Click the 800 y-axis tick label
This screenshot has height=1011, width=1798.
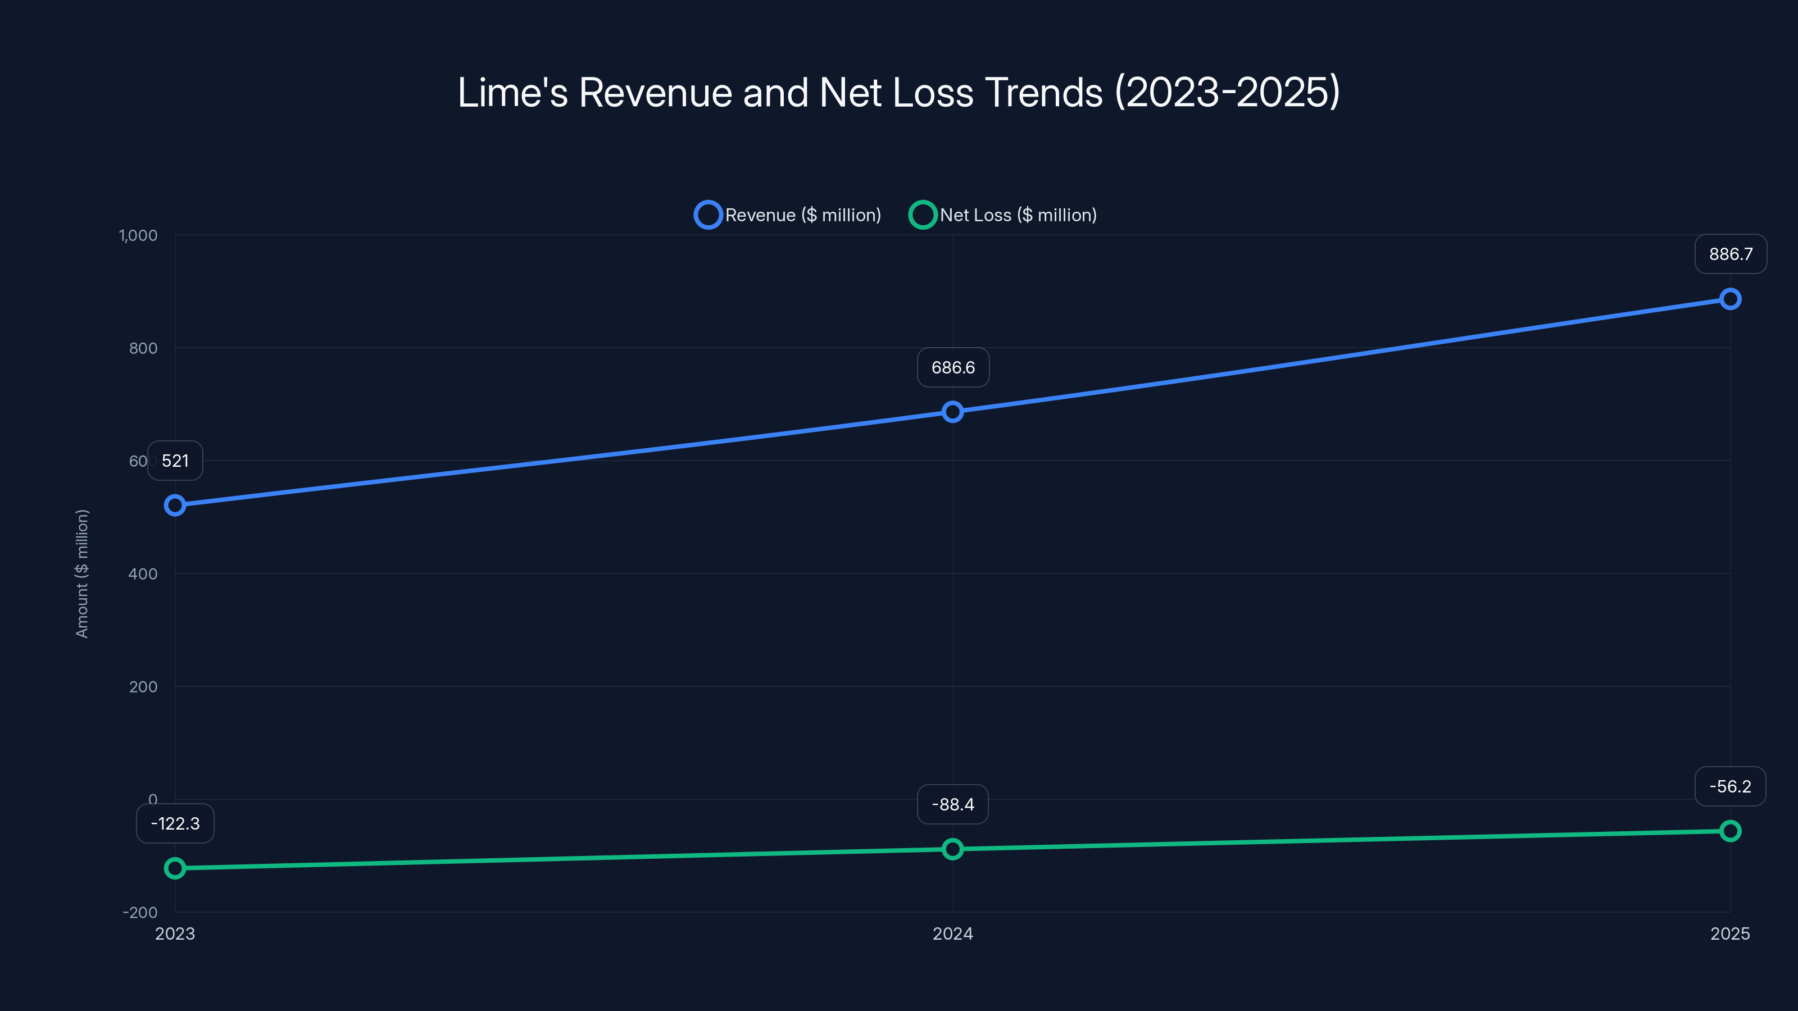click(143, 348)
